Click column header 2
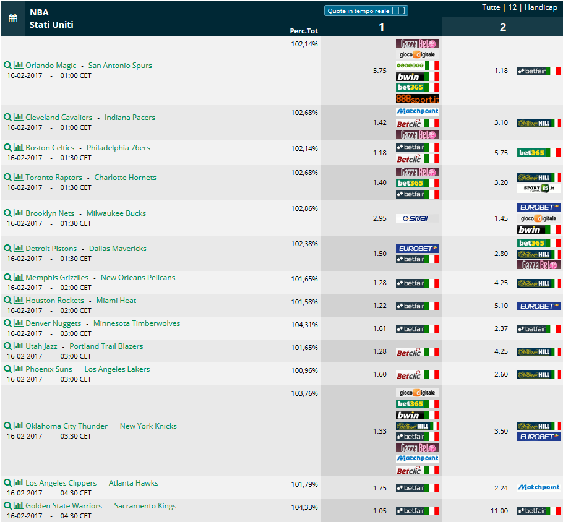 click(502, 27)
